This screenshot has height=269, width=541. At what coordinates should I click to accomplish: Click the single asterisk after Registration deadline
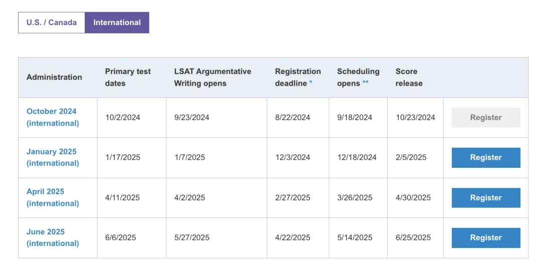(311, 83)
